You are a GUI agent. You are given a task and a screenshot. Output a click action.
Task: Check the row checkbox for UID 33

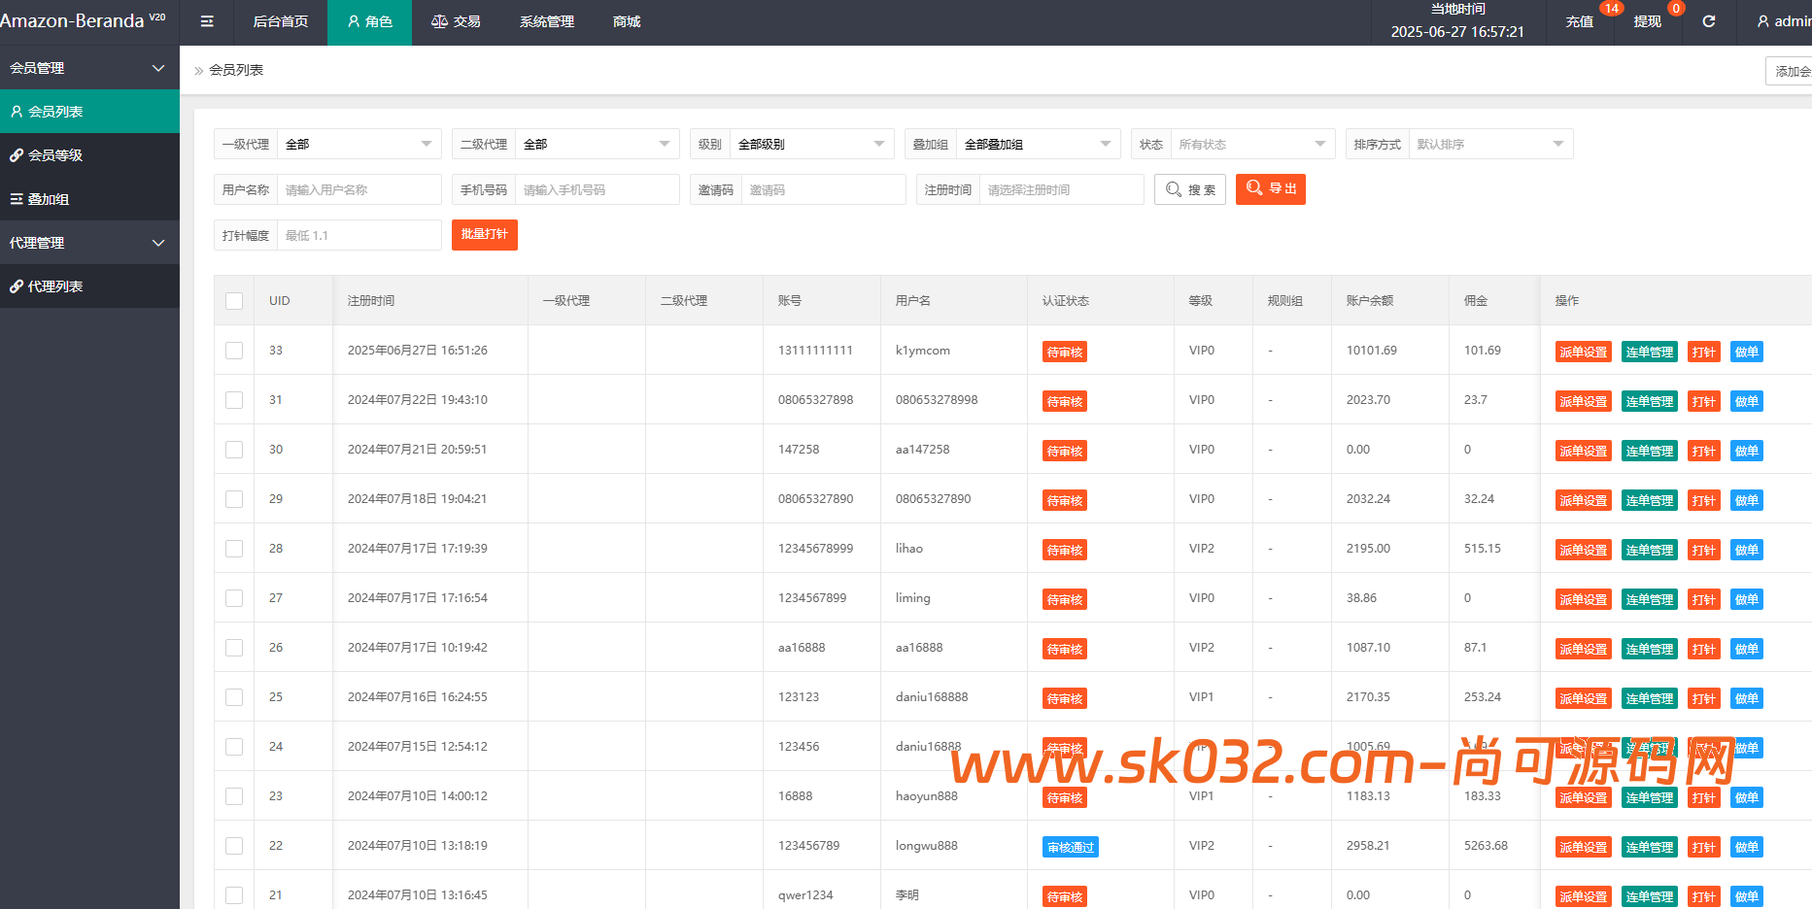233,351
